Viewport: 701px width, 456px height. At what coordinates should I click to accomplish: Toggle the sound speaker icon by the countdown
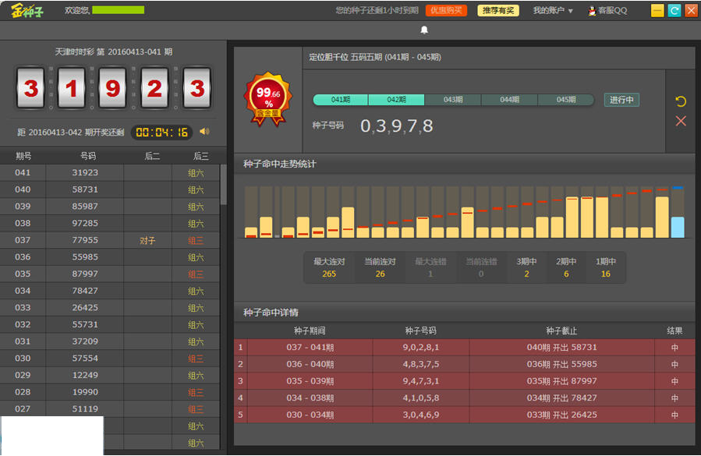tap(204, 132)
